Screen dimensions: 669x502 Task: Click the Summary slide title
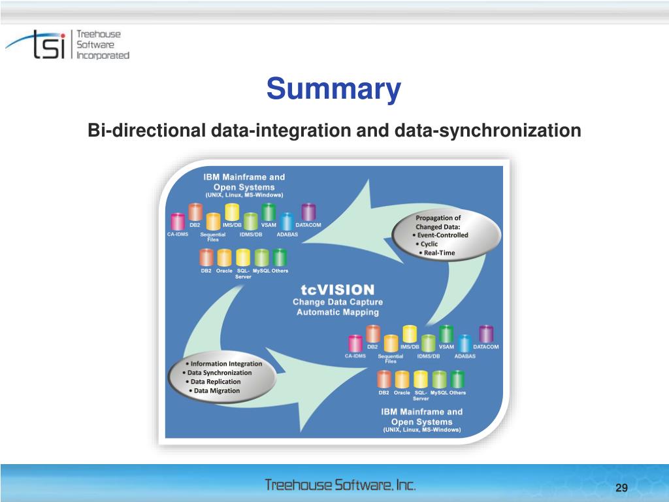(x=334, y=89)
